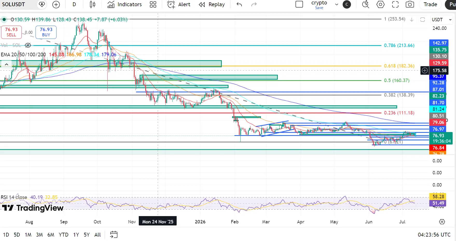Viewport: 456px width, 241px height.
Task: Select the YTD time range tab
Action: (x=64, y=235)
